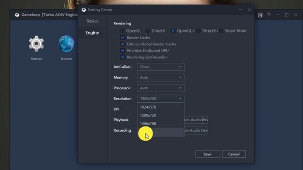This screenshot has height=170, width=303.
Task: Select the DirectX+ rendering option
Action: 198,31
